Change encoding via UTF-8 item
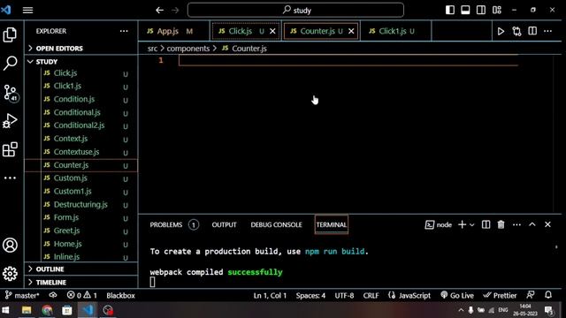The width and height of the screenshot is (566, 318). point(344,296)
